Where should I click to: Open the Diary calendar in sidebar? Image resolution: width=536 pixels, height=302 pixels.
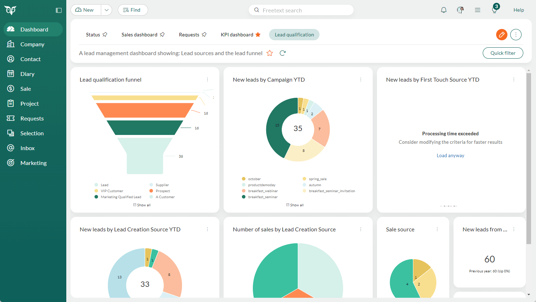[x=27, y=74]
